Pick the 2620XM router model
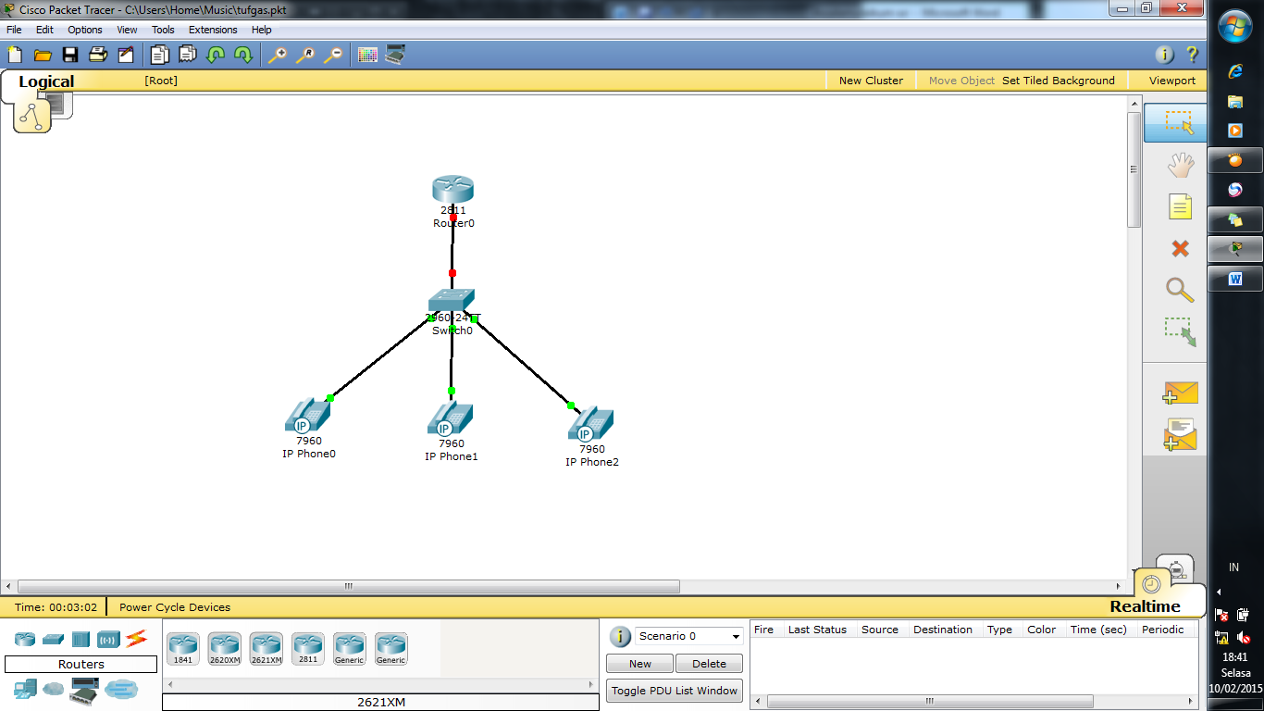1264x711 pixels. [224, 649]
